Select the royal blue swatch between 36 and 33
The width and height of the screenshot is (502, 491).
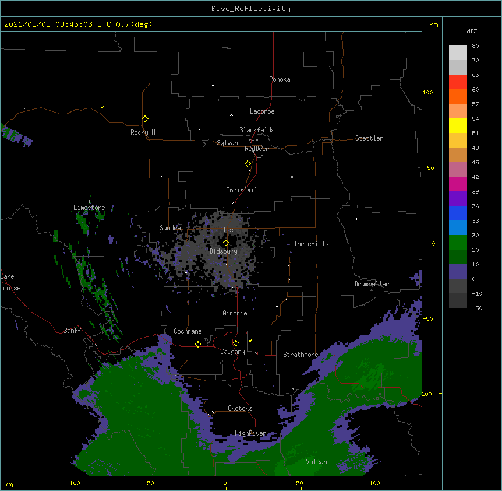click(458, 213)
